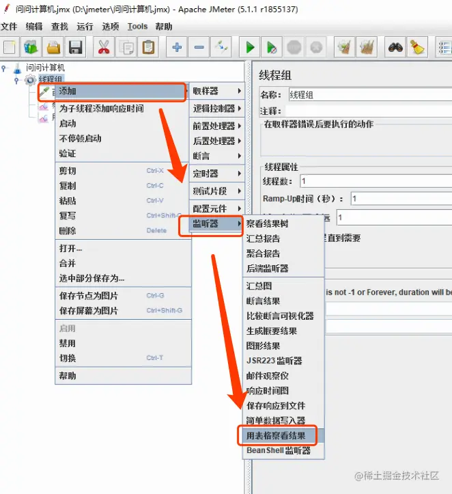Start the test with the green play icon
This screenshot has width=452, height=494.
pyautogui.click(x=250, y=48)
